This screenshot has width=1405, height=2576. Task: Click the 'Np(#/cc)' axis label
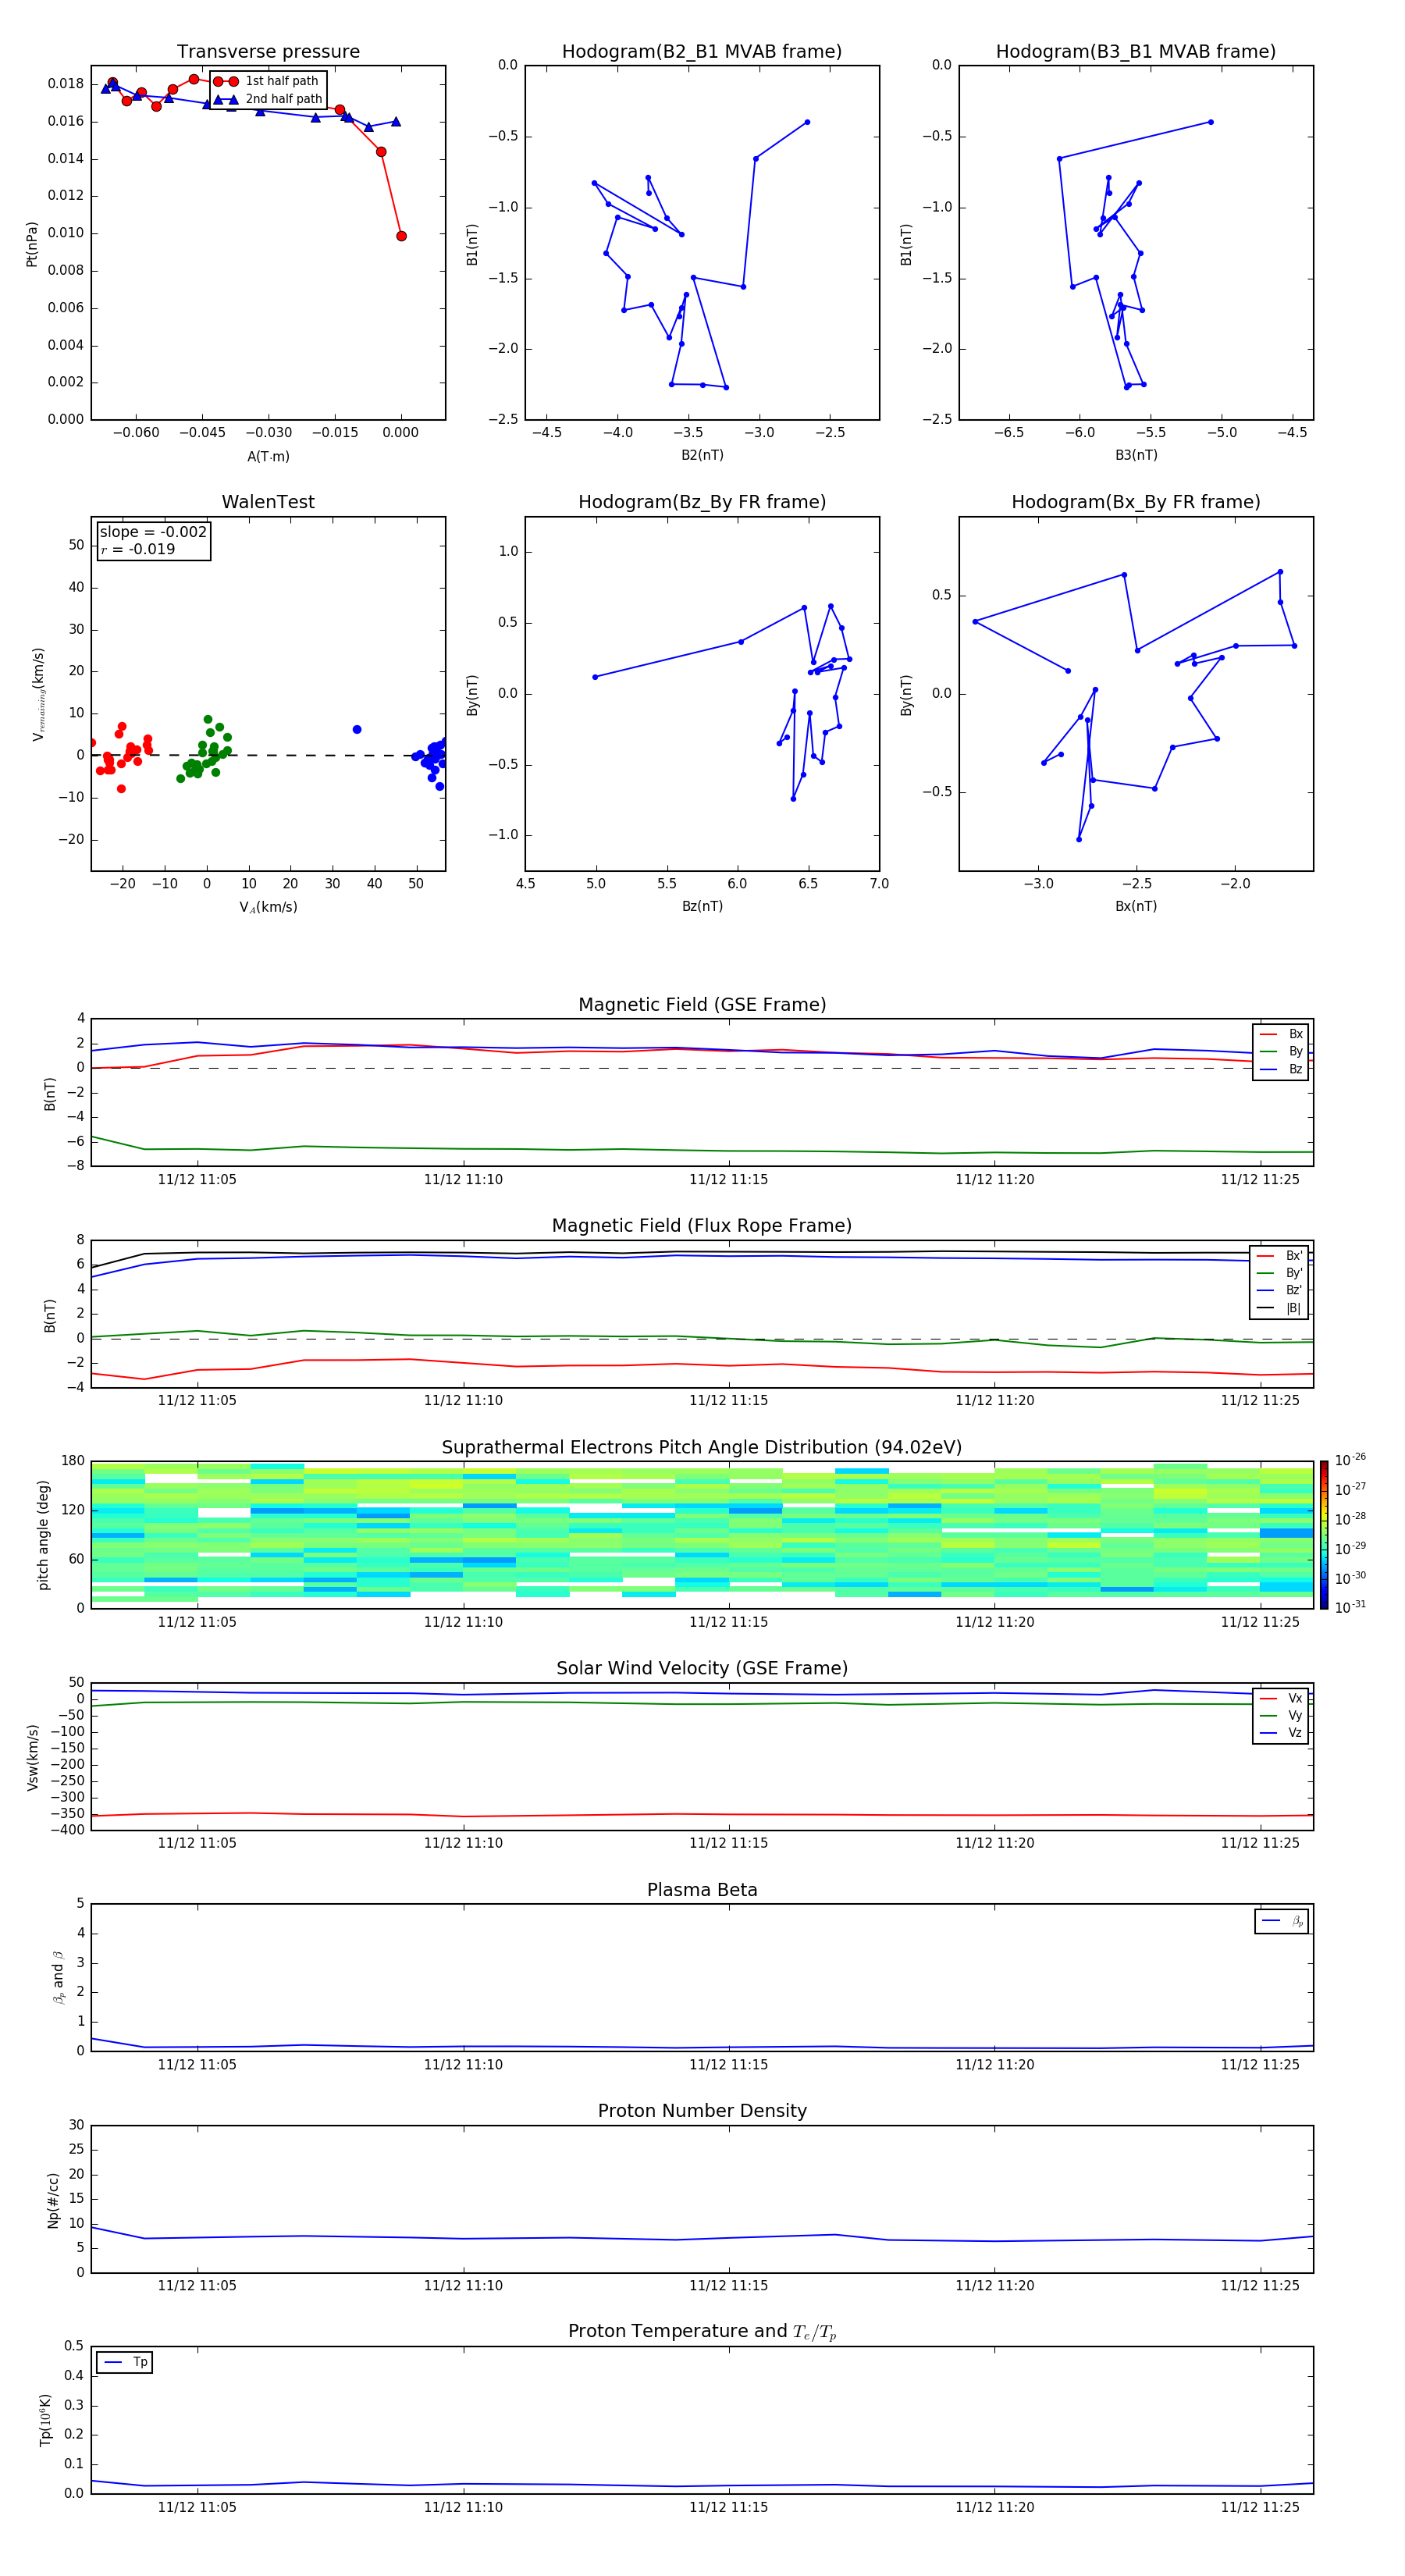coord(53,2199)
